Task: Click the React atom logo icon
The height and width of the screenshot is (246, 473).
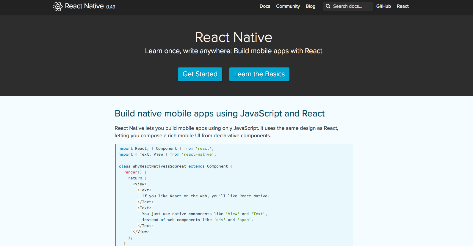Action: pyautogui.click(x=57, y=7)
